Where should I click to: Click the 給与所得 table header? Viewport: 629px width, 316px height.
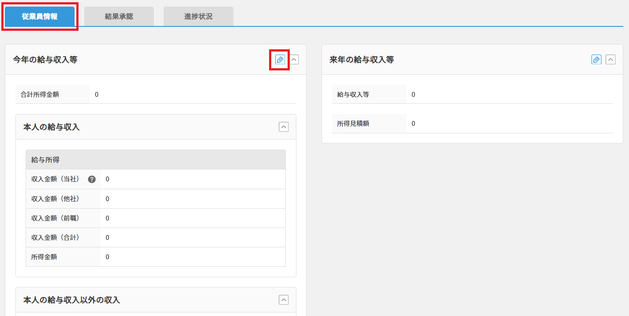click(x=155, y=160)
